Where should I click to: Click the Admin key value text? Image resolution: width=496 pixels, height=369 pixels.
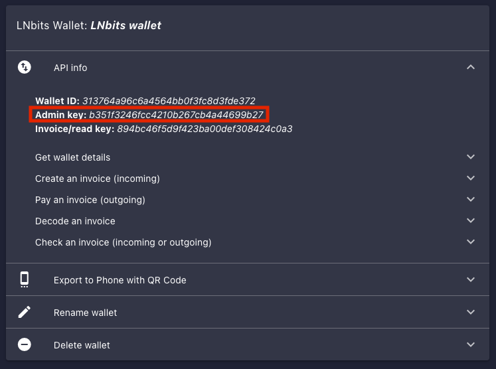(177, 115)
